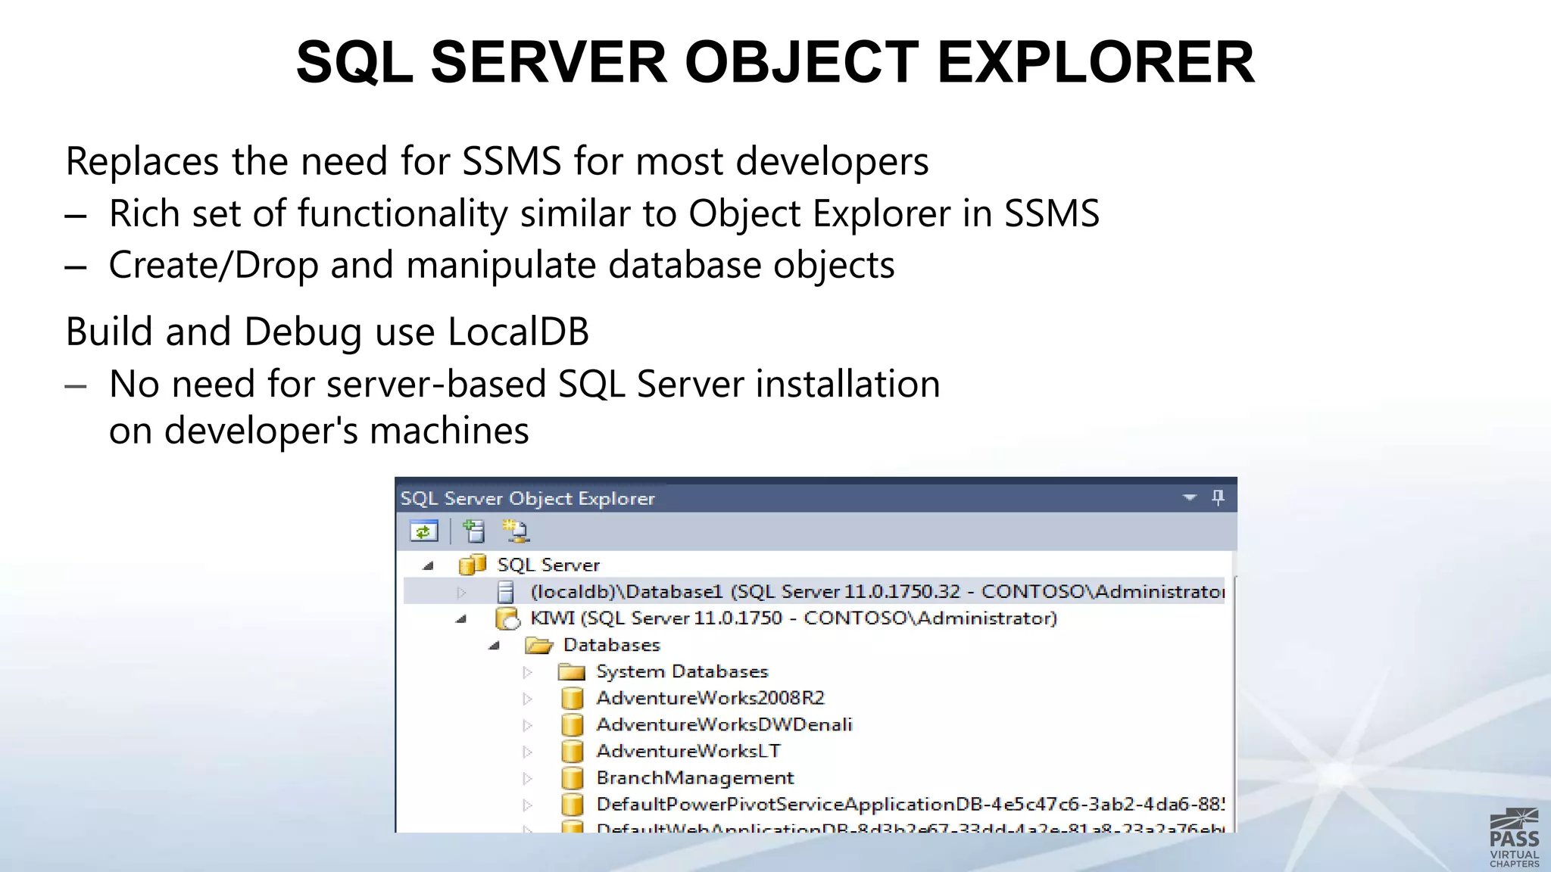Click the SQL Server root icon
The image size is (1551, 872).
(x=473, y=565)
